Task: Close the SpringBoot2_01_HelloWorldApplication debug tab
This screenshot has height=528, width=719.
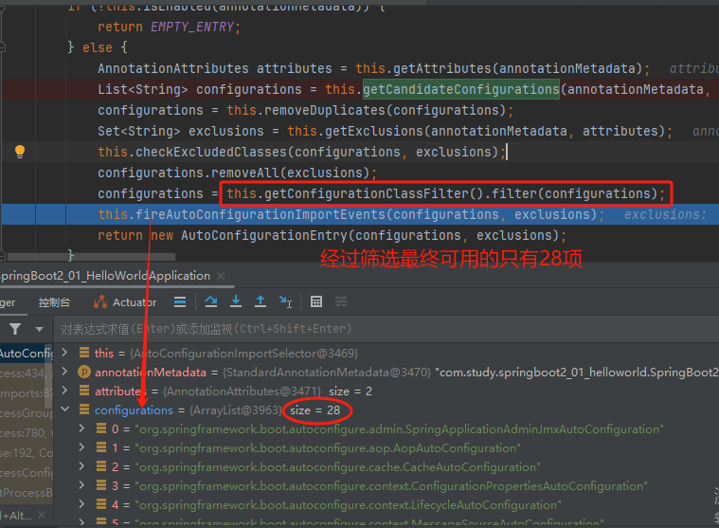Action: click(x=221, y=276)
